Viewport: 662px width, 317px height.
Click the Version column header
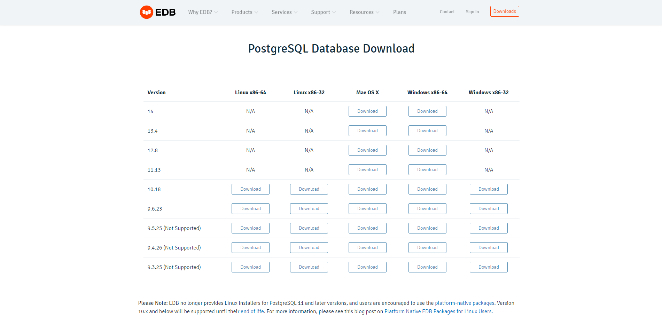click(x=156, y=93)
